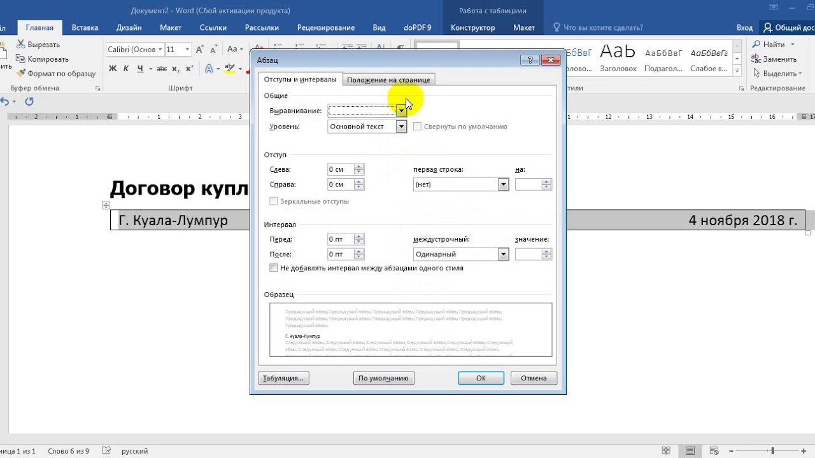Decrease font size with the small A icon
Viewport: 815px width, 458px height.
click(x=215, y=49)
